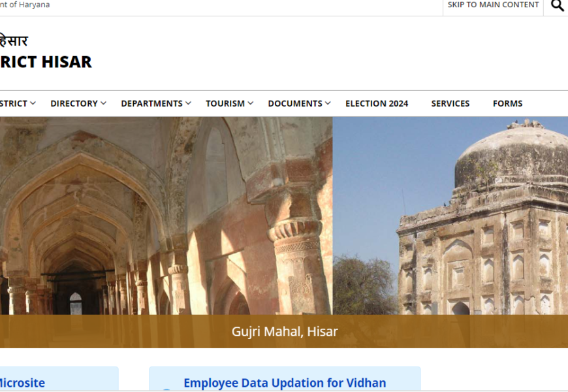Open the Directory menu item
The image size is (568, 392).
[74, 104]
